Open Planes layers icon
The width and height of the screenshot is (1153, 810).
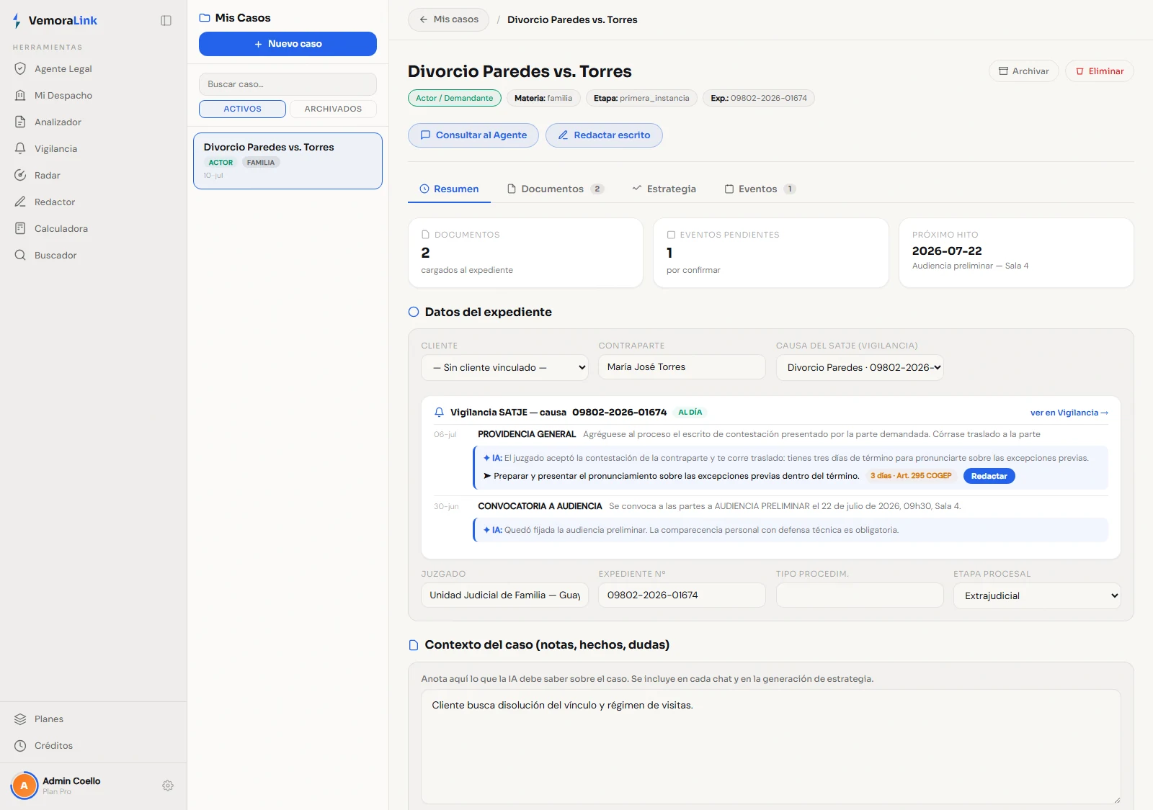20,719
